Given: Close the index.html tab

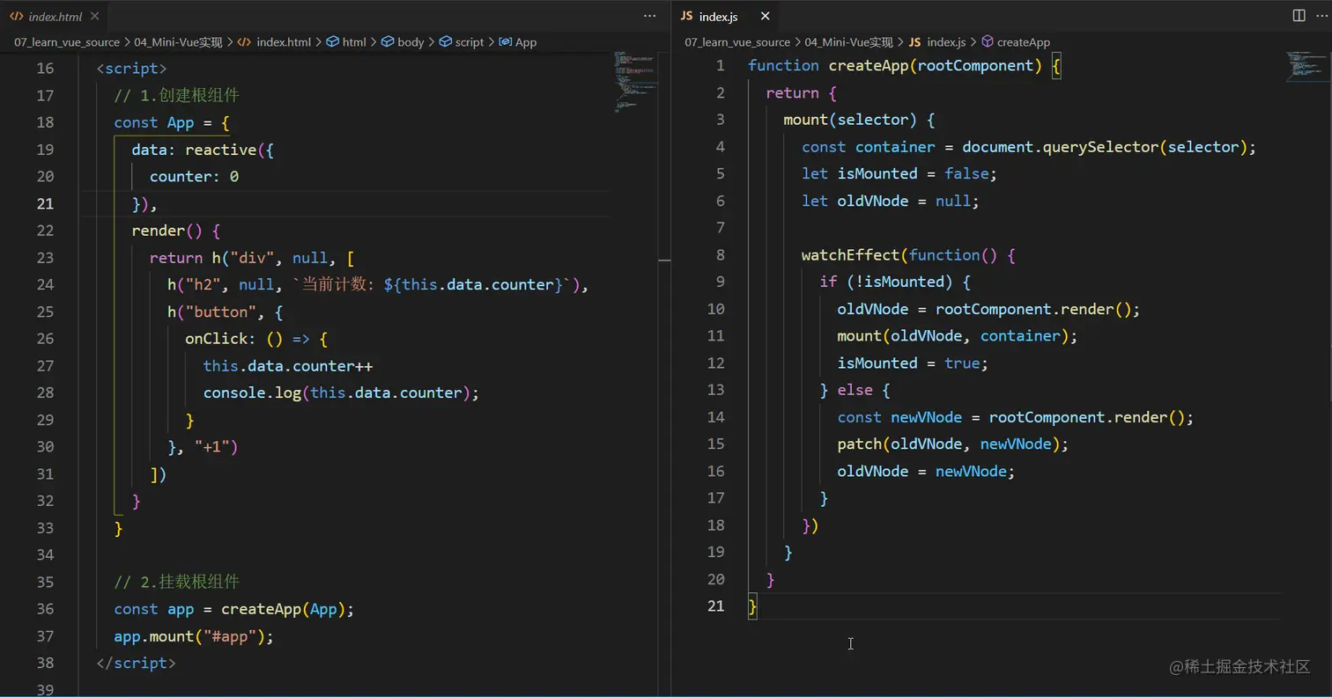Looking at the screenshot, I should [93, 16].
